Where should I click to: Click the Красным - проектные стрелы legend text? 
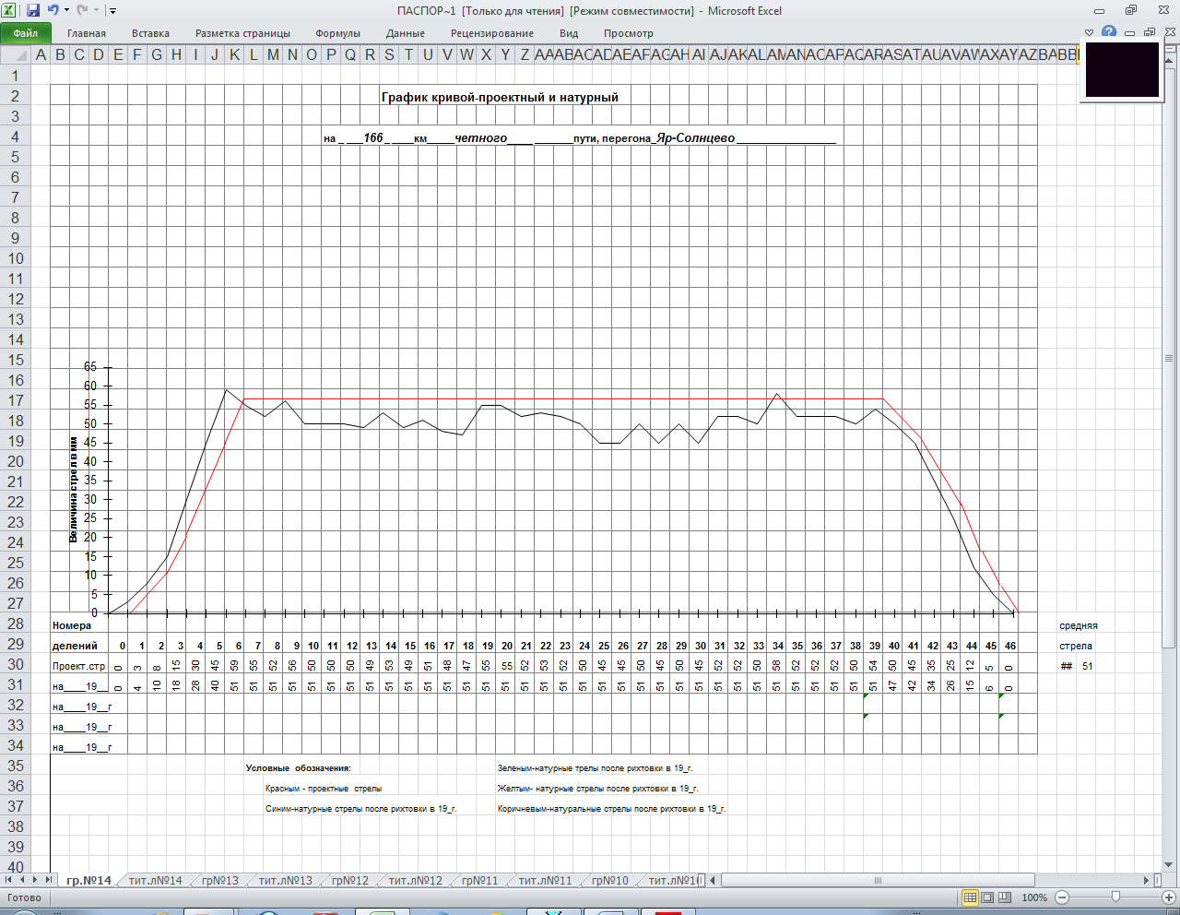(324, 789)
